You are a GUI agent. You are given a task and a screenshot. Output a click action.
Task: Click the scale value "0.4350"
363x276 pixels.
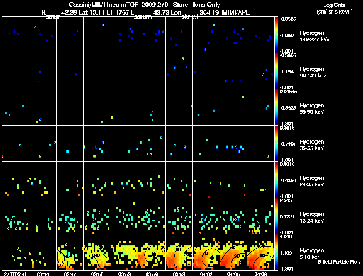coord(289,180)
